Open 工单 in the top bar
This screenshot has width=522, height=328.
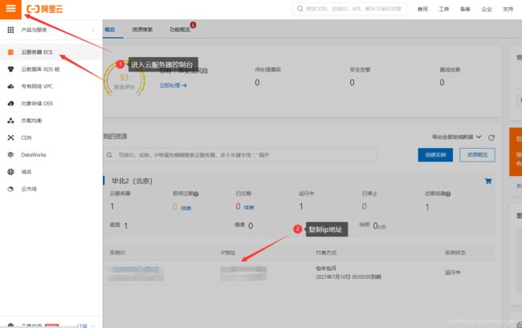[x=444, y=9]
